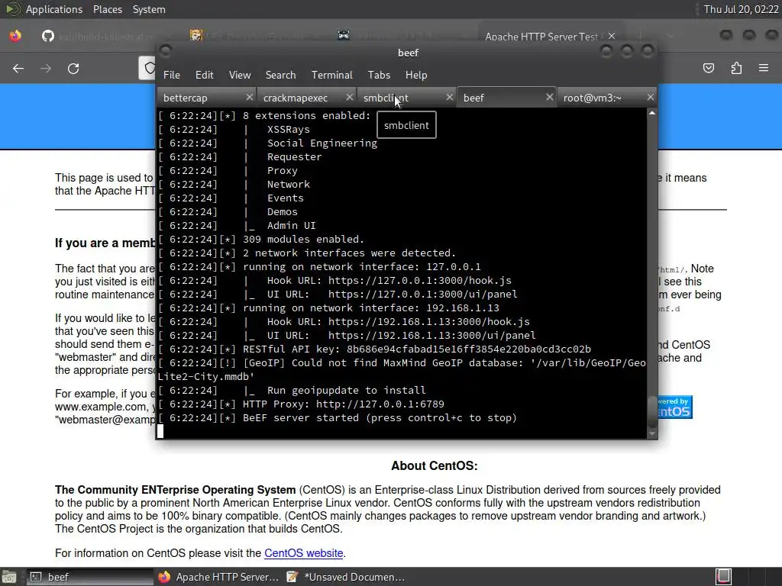Open the terminal Edit menu

pos(204,75)
